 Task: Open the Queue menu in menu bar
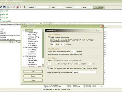coord(8,4)
